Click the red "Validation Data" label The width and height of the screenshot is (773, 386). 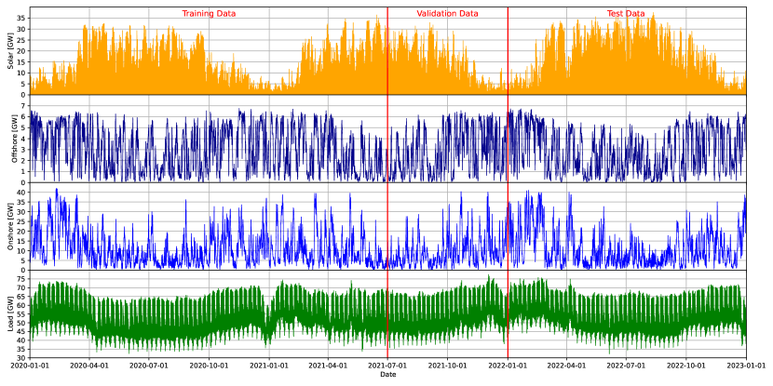point(447,14)
